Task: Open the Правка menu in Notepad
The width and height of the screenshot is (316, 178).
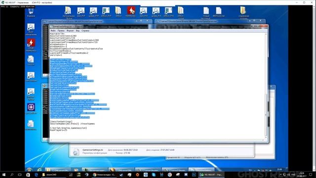Action: (x=61, y=31)
